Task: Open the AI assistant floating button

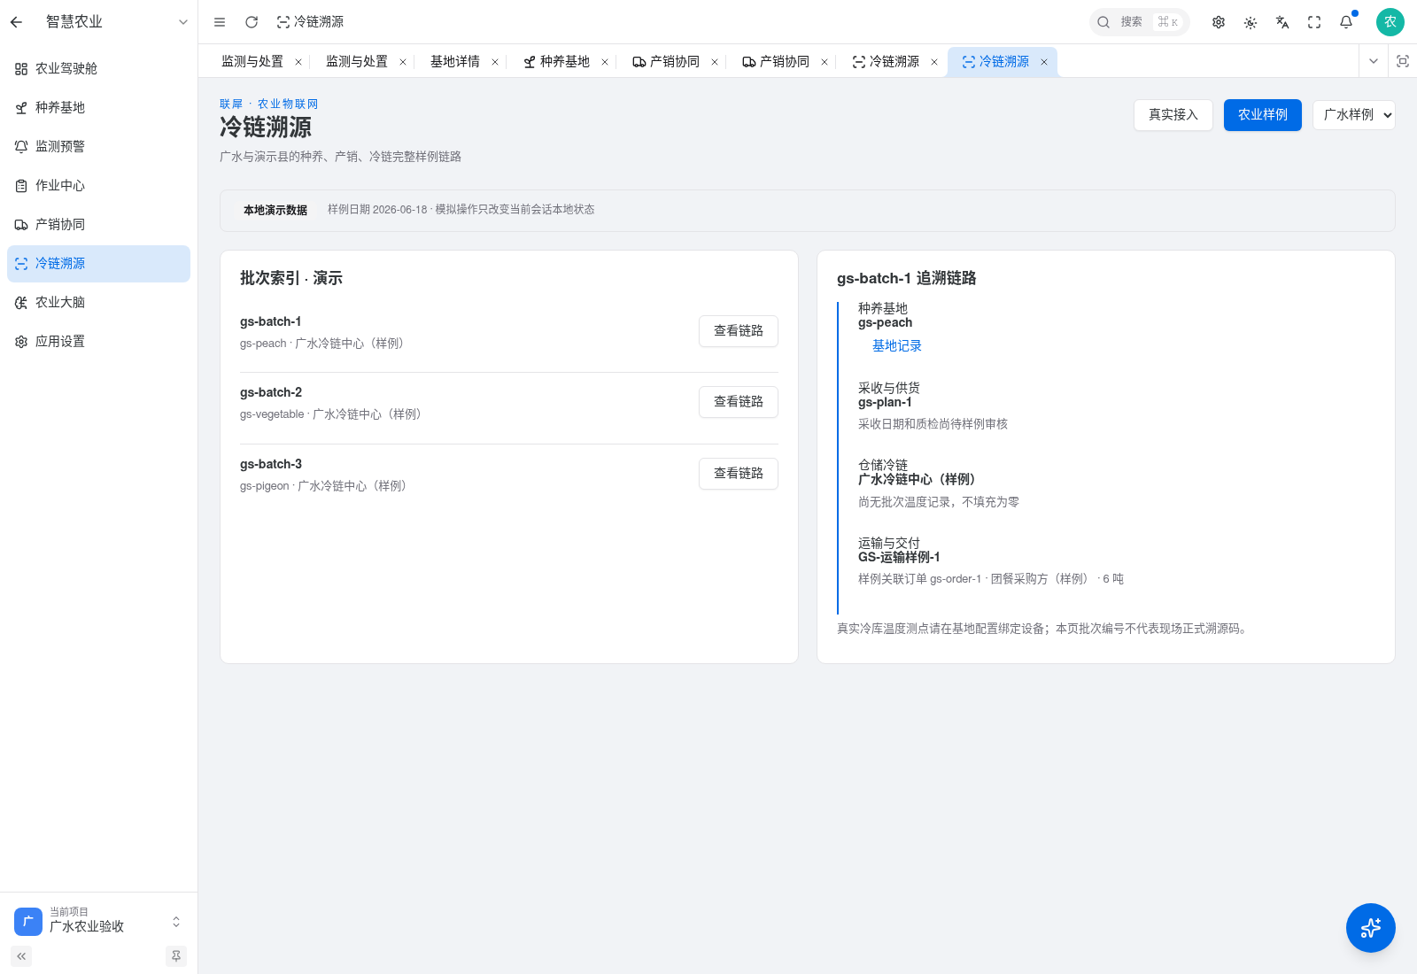Action: point(1371,928)
